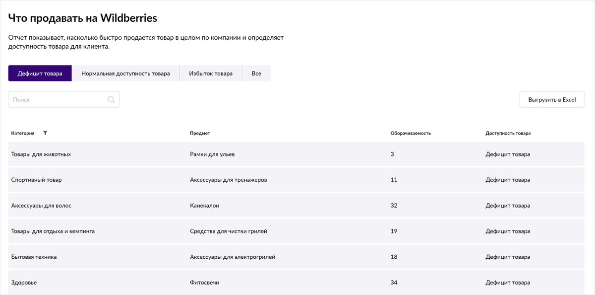Click the Предмет column header
Screen dimensions: 595x295
[200, 133]
